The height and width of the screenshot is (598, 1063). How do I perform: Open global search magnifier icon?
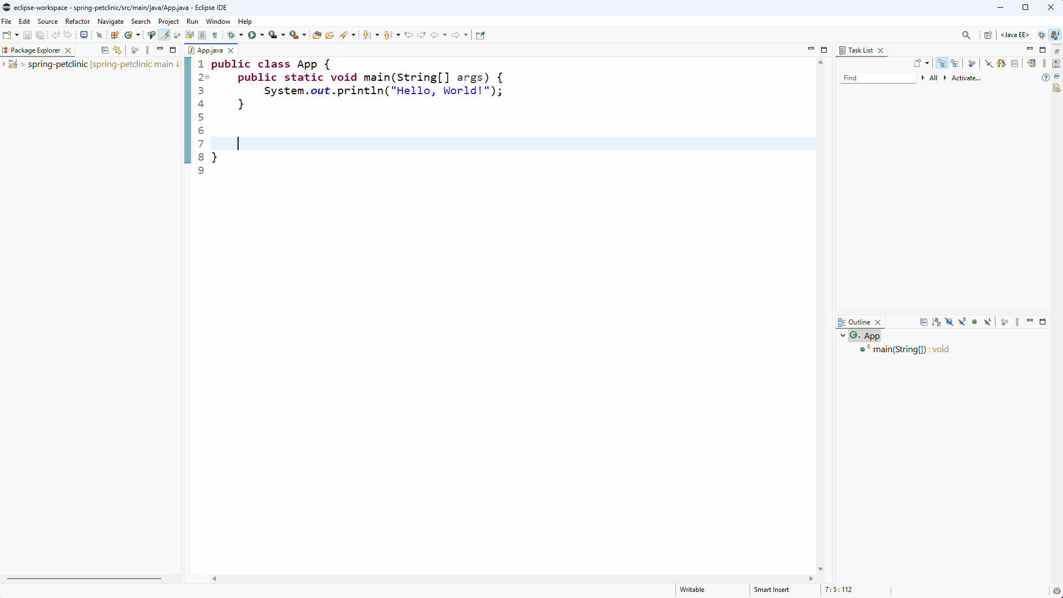pyautogui.click(x=966, y=35)
